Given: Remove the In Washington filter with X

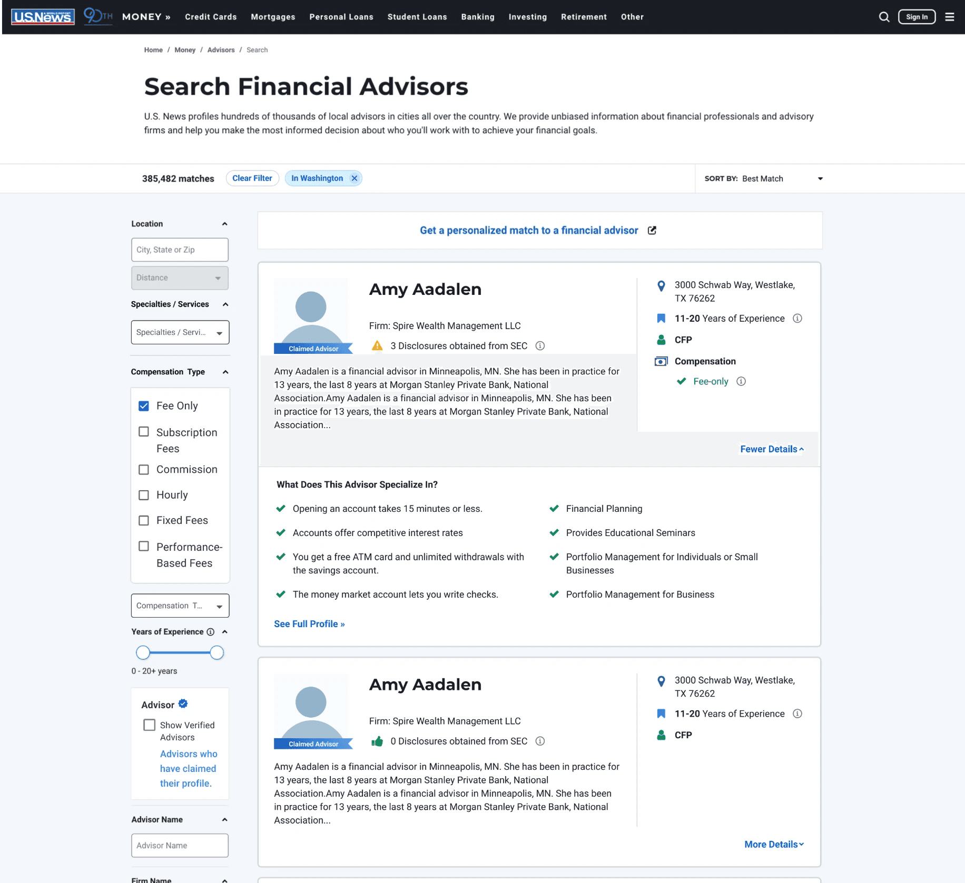Looking at the screenshot, I should click(355, 178).
